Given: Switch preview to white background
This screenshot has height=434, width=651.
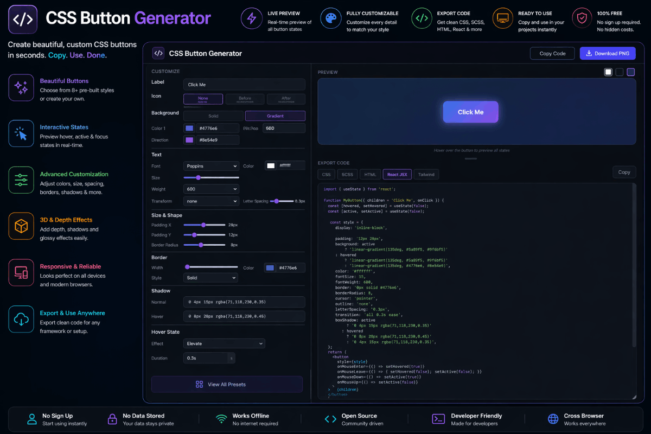Looking at the screenshot, I should [608, 72].
